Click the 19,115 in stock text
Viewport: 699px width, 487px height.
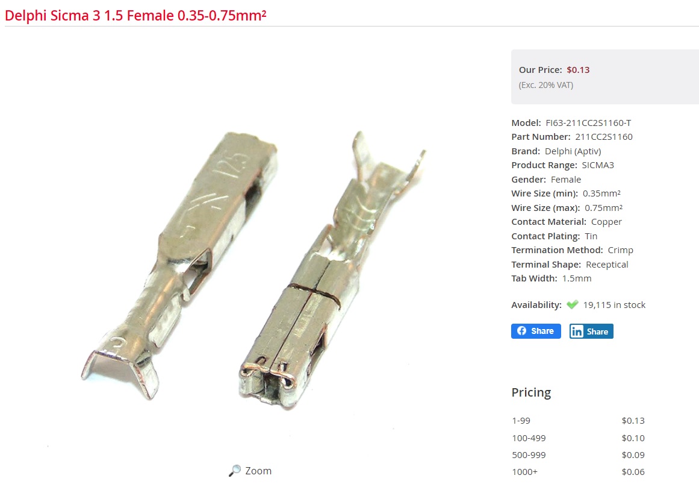[614, 305]
